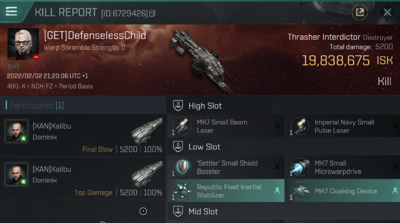The width and height of the screenshot is (400, 223).
Task: Click Imperial Navy Small Pulse Laser icon
Action: tap(300, 126)
